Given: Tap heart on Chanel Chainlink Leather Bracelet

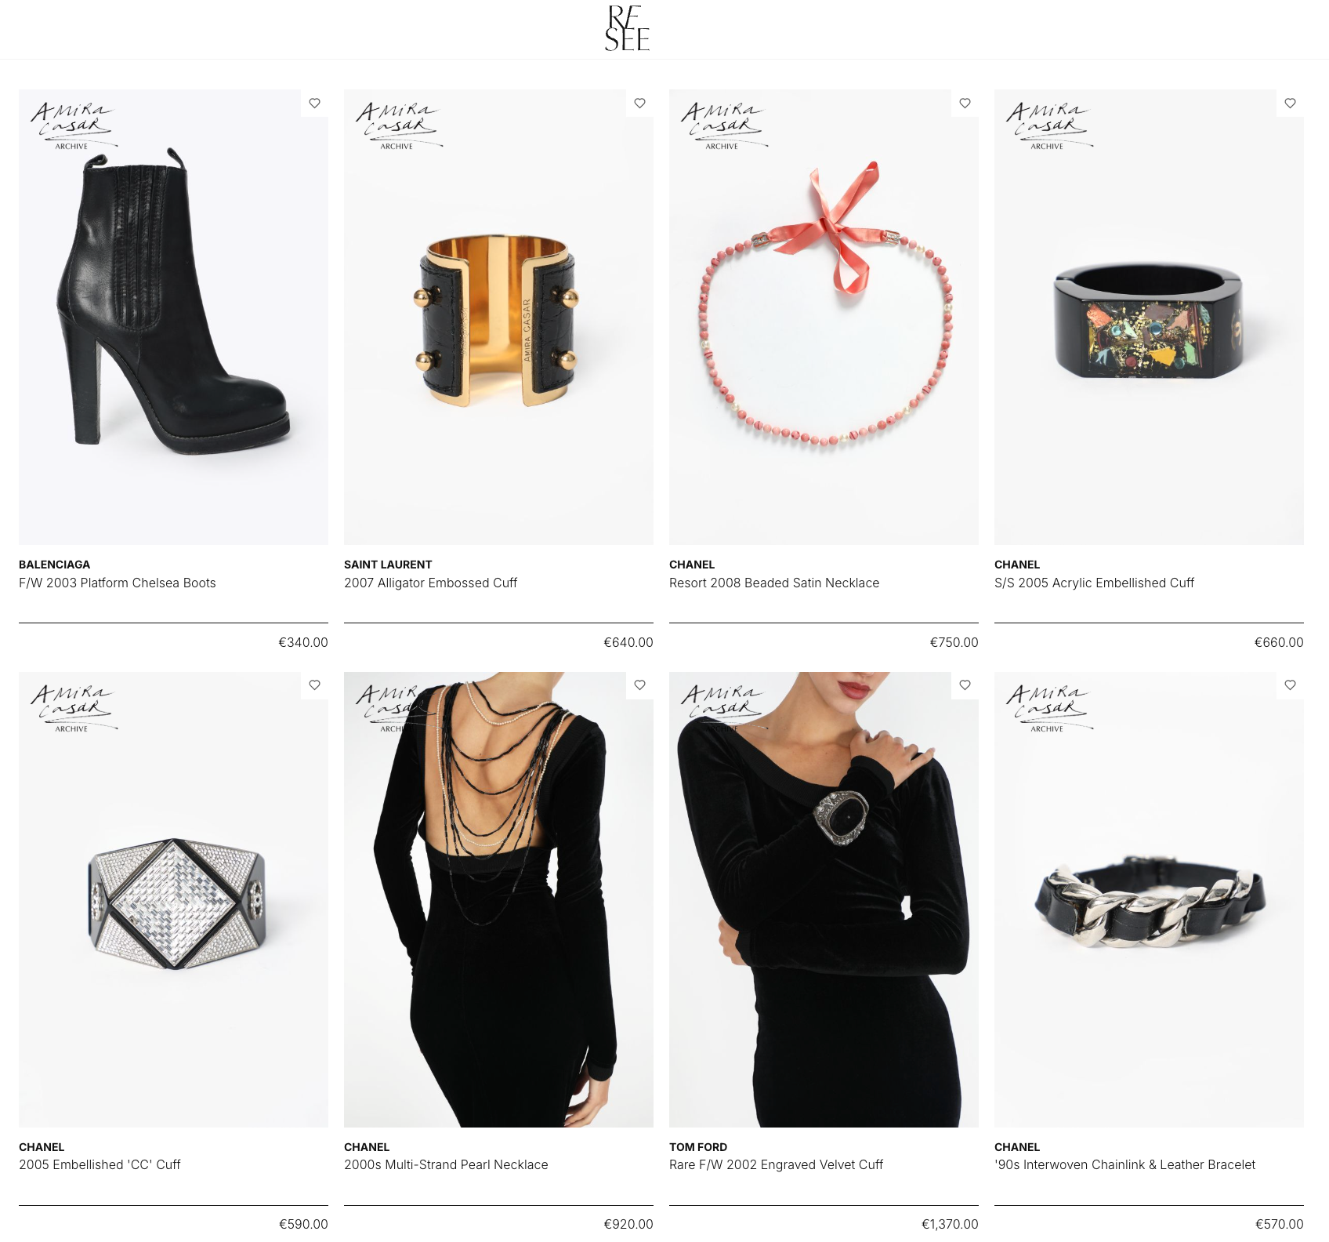Looking at the screenshot, I should click(x=1290, y=685).
